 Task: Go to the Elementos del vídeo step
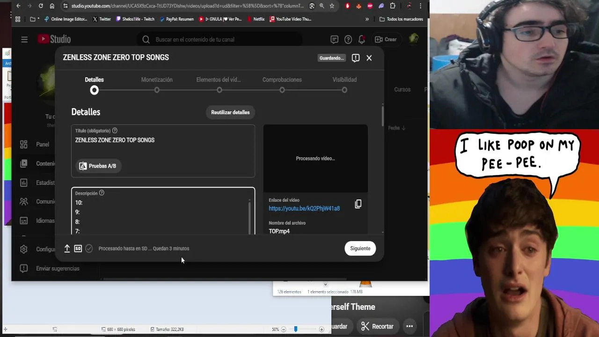click(x=219, y=84)
